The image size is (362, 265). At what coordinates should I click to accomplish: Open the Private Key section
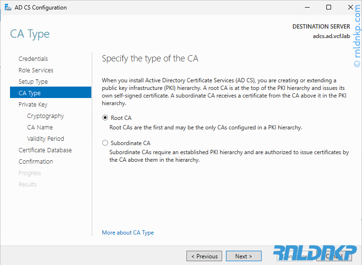click(33, 105)
